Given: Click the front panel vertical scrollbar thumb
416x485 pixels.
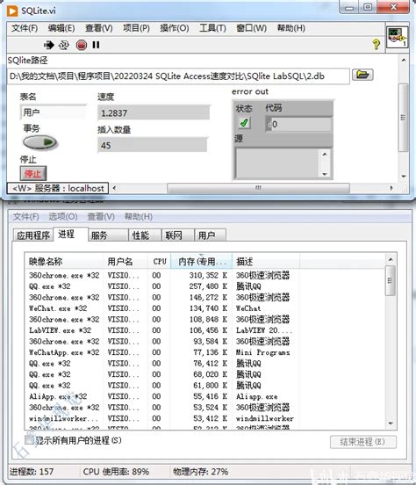Looking at the screenshot, I should pyautogui.click(x=403, y=118).
